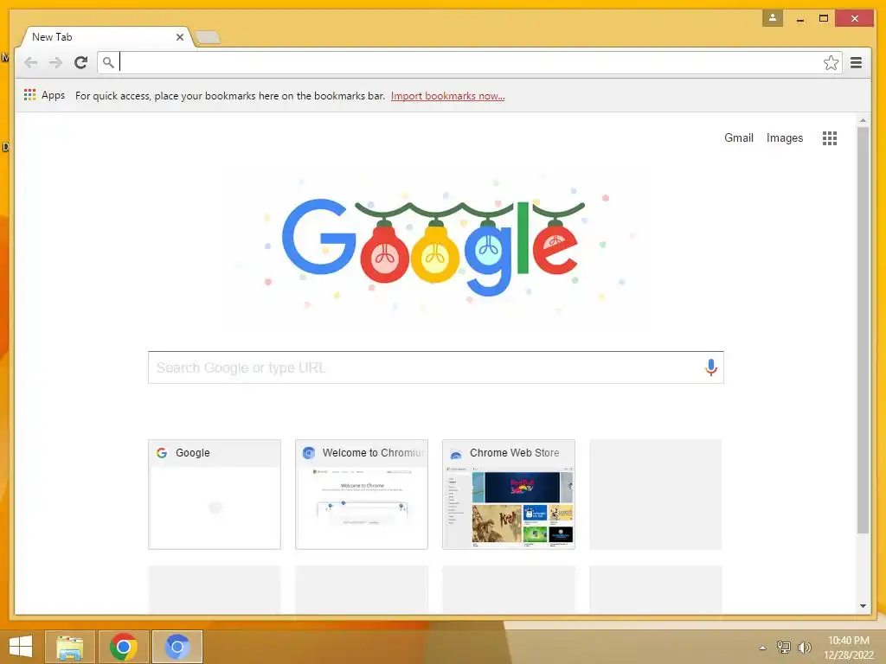The image size is (886, 664).
Task: Click the Chromium taskbar icon
Action: coord(177,647)
